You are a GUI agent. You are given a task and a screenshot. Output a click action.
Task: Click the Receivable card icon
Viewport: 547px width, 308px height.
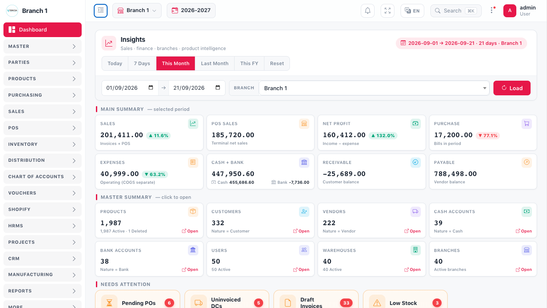coord(416,163)
